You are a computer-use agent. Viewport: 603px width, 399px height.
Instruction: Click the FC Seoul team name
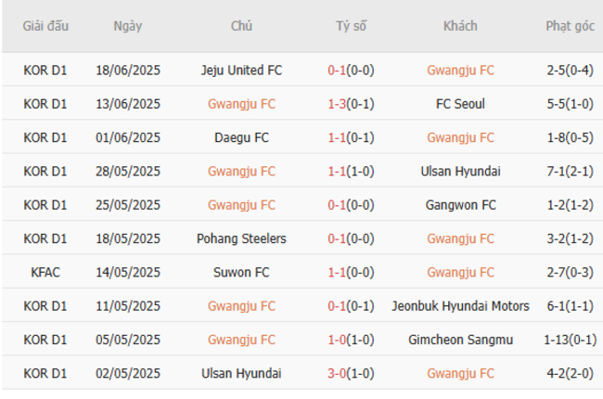pos(460,104)
